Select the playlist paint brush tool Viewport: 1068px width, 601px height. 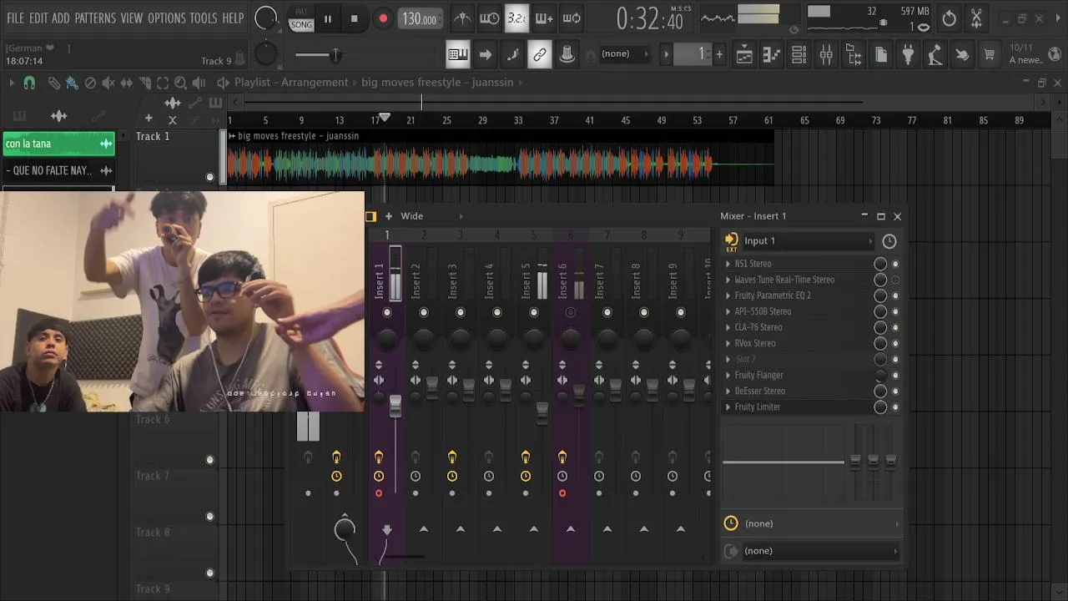coord(72,83)
